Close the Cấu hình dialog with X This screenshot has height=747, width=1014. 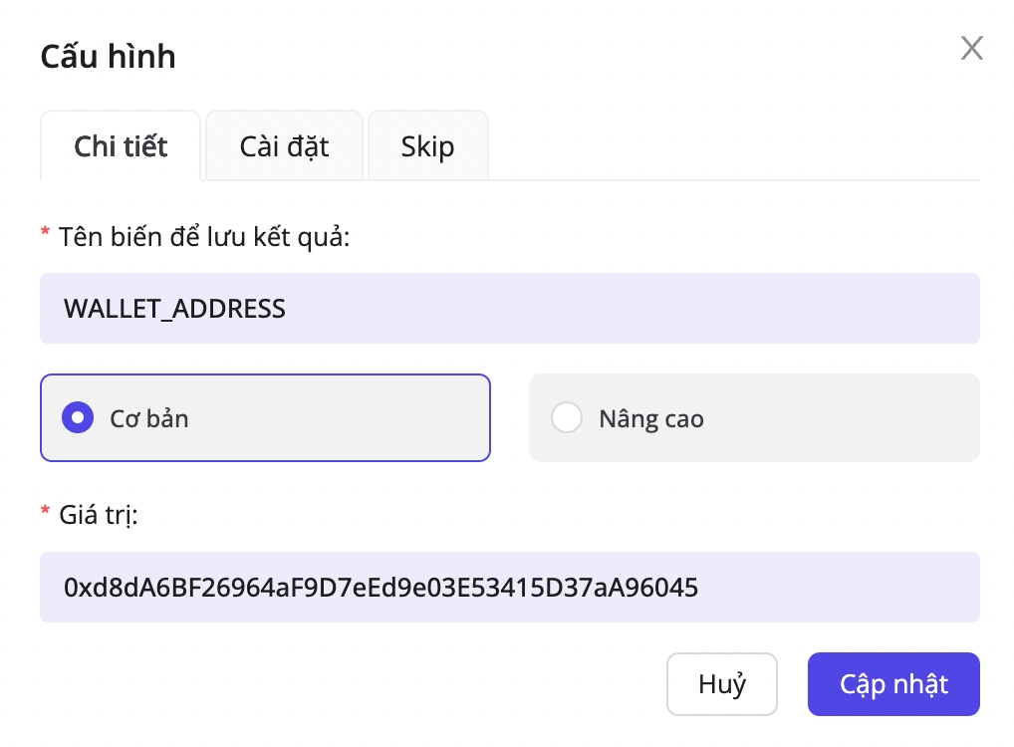pos(971,48)
